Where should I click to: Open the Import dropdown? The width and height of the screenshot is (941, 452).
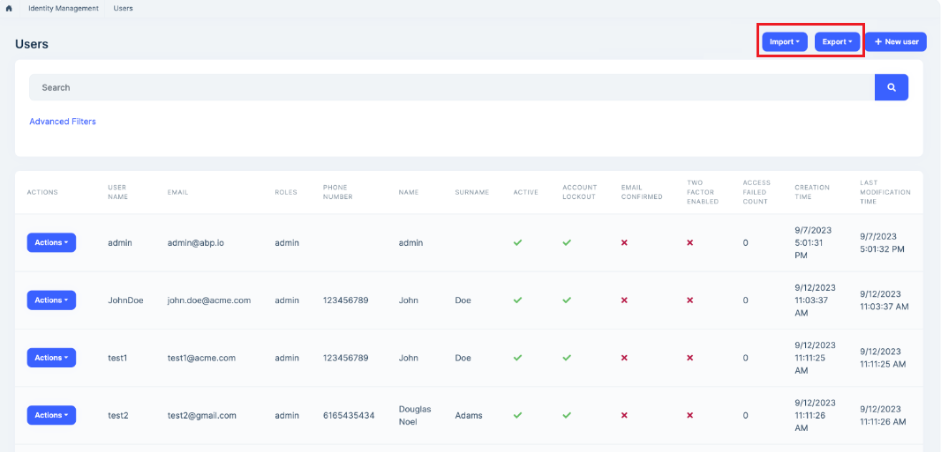coord(785,41)
